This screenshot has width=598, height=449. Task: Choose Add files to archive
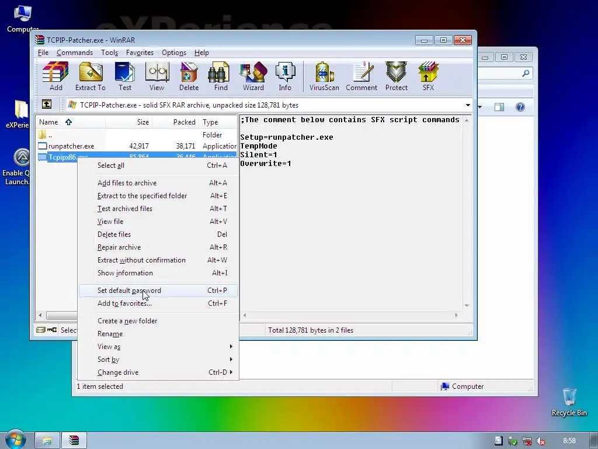[159, 183]
